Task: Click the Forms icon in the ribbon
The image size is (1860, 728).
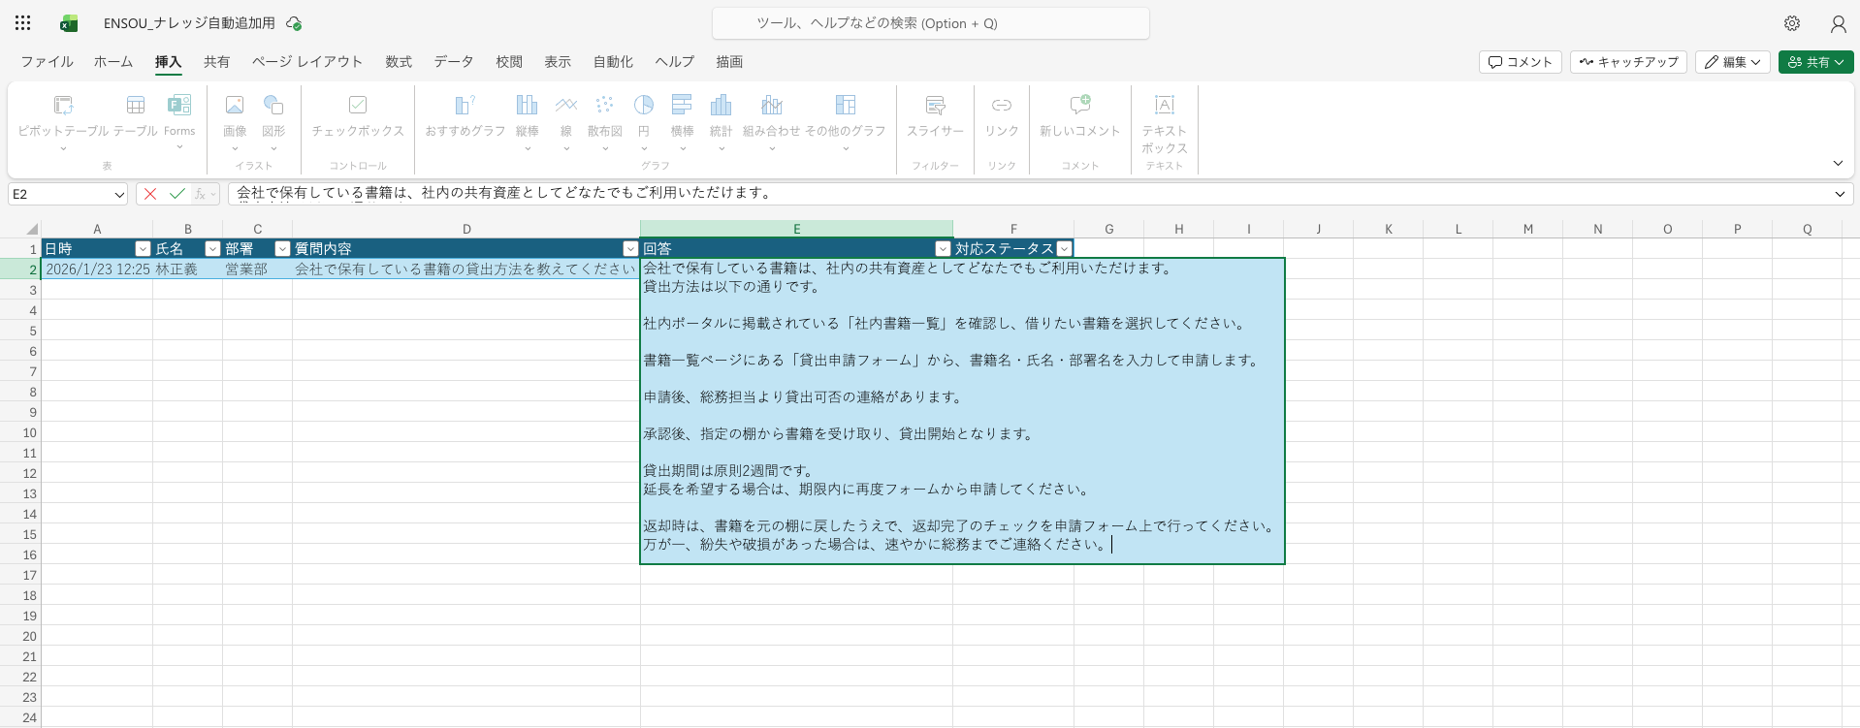Action: point(179,106)
